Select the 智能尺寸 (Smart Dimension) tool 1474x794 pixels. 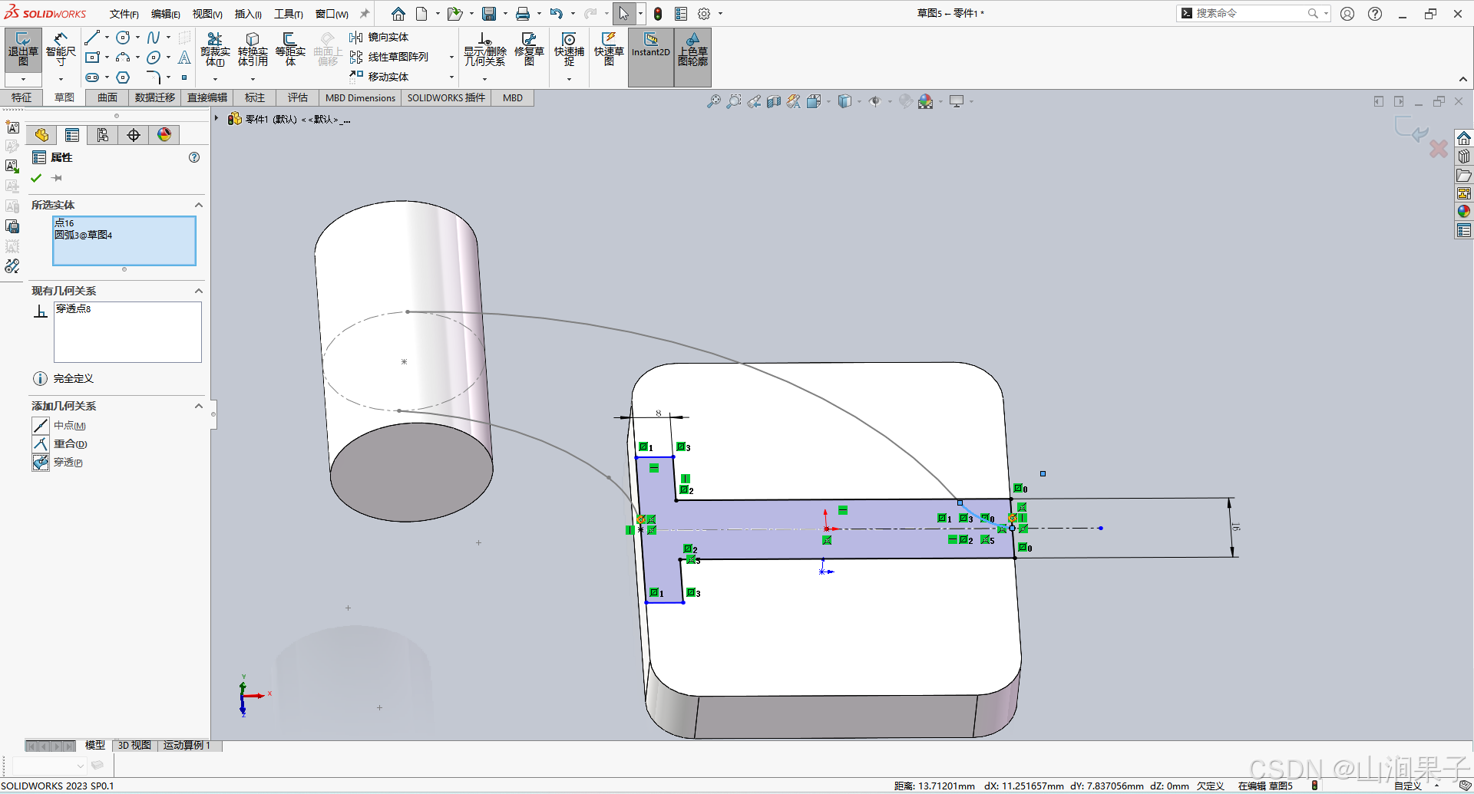[61, 50]
